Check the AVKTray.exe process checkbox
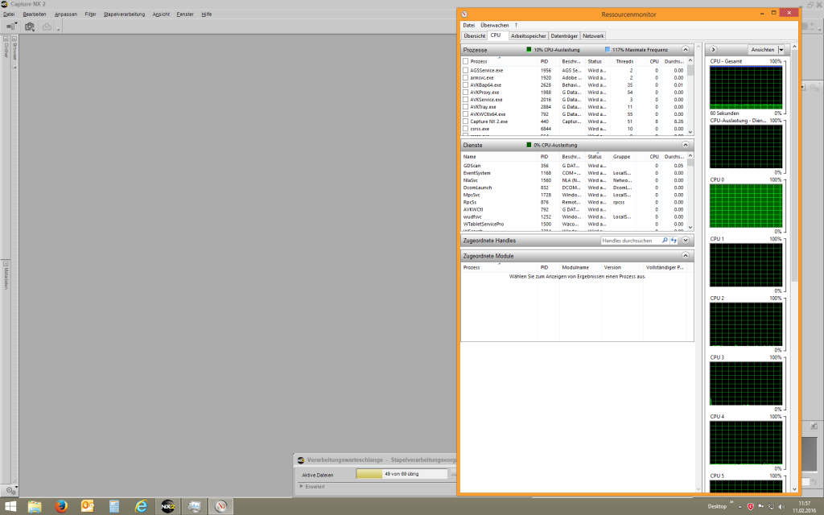This screenshot has width=824, height=515. coord(466,107)
